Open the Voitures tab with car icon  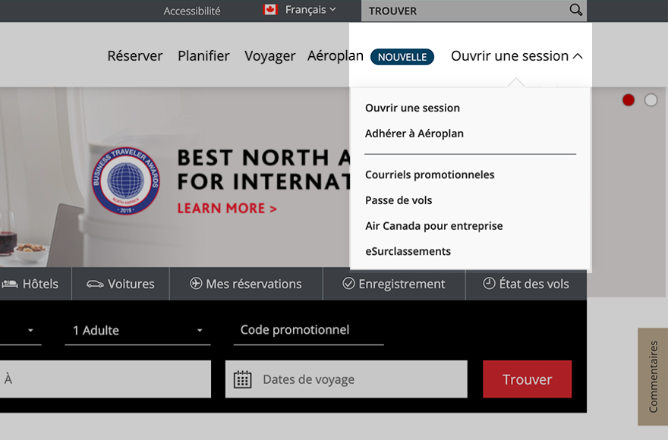121,284
